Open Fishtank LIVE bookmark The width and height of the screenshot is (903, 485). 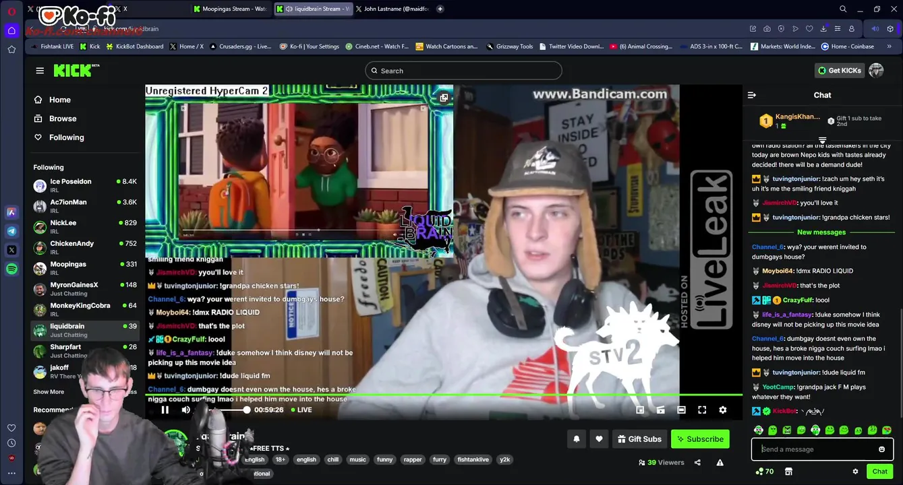pyautogui.click(x=53, y=46)
